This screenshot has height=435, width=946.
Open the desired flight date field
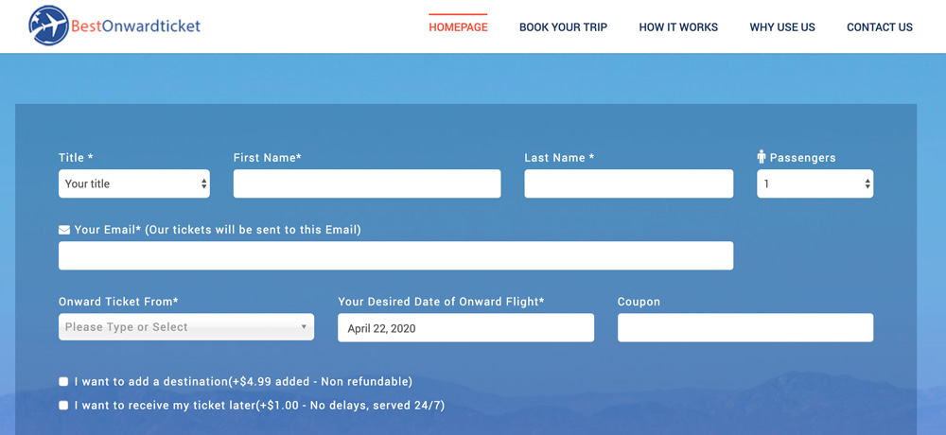[x=465, y=327]
